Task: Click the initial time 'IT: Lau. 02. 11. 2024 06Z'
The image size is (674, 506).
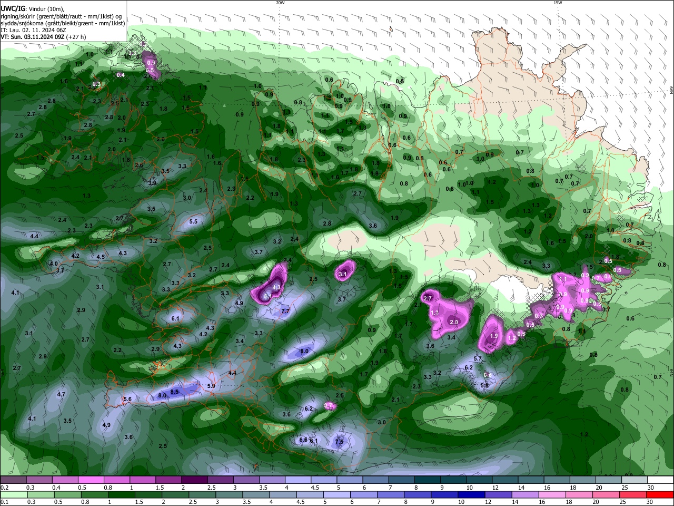Action: point(33,30)
